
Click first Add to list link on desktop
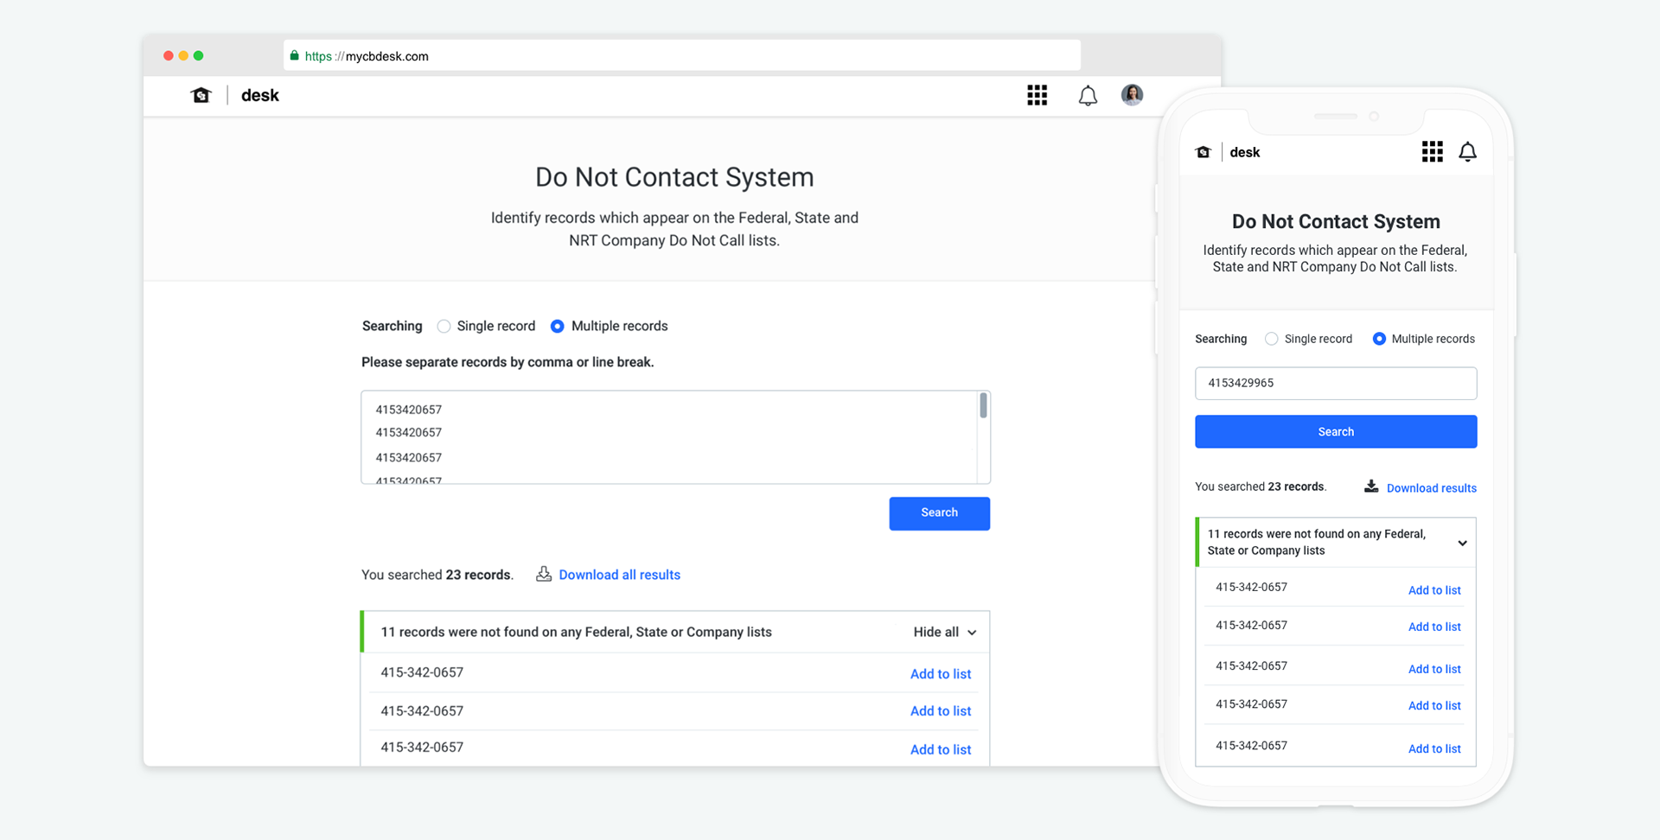(941, 673)
